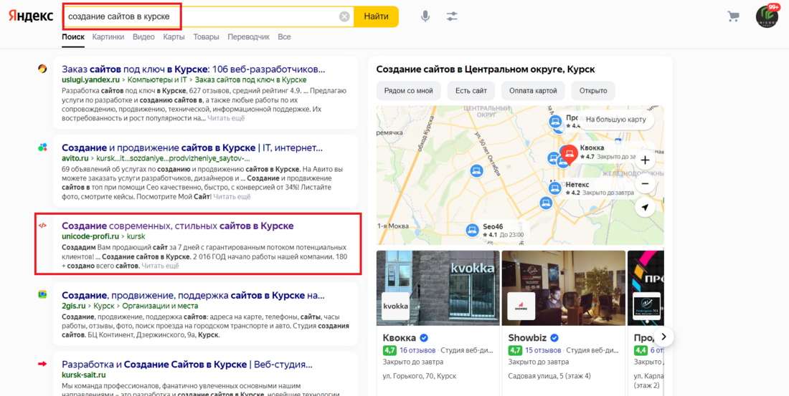The image size is (789, 396).
Task: Toggle the Открыто filter
Action: [593, 91]
